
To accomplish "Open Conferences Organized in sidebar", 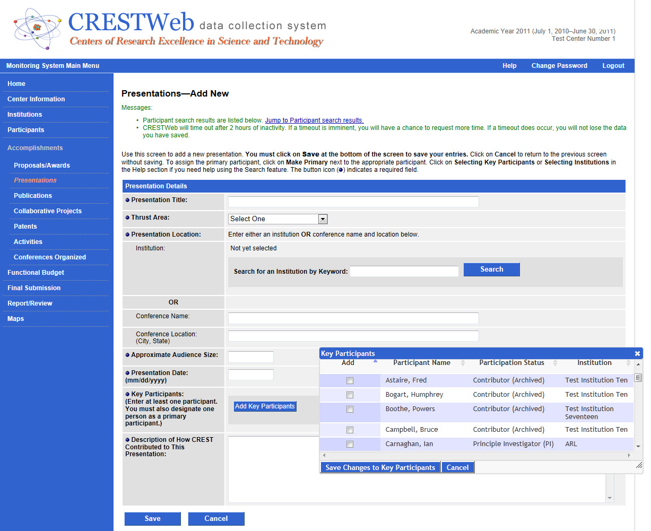I will coord(50,257).
